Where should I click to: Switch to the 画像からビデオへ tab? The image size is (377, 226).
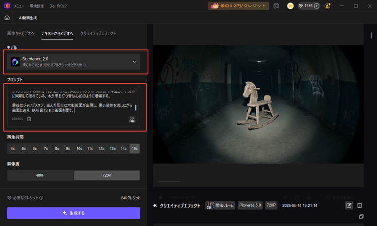(21, 33)
